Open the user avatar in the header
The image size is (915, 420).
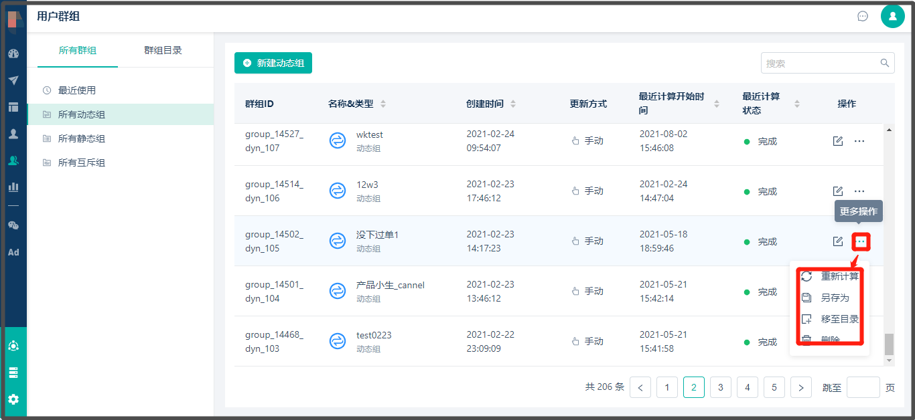pos(893,16)
